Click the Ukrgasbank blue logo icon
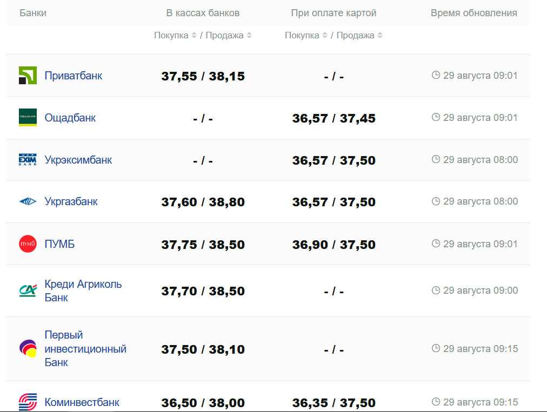547x412 pixels. point(28,202)
